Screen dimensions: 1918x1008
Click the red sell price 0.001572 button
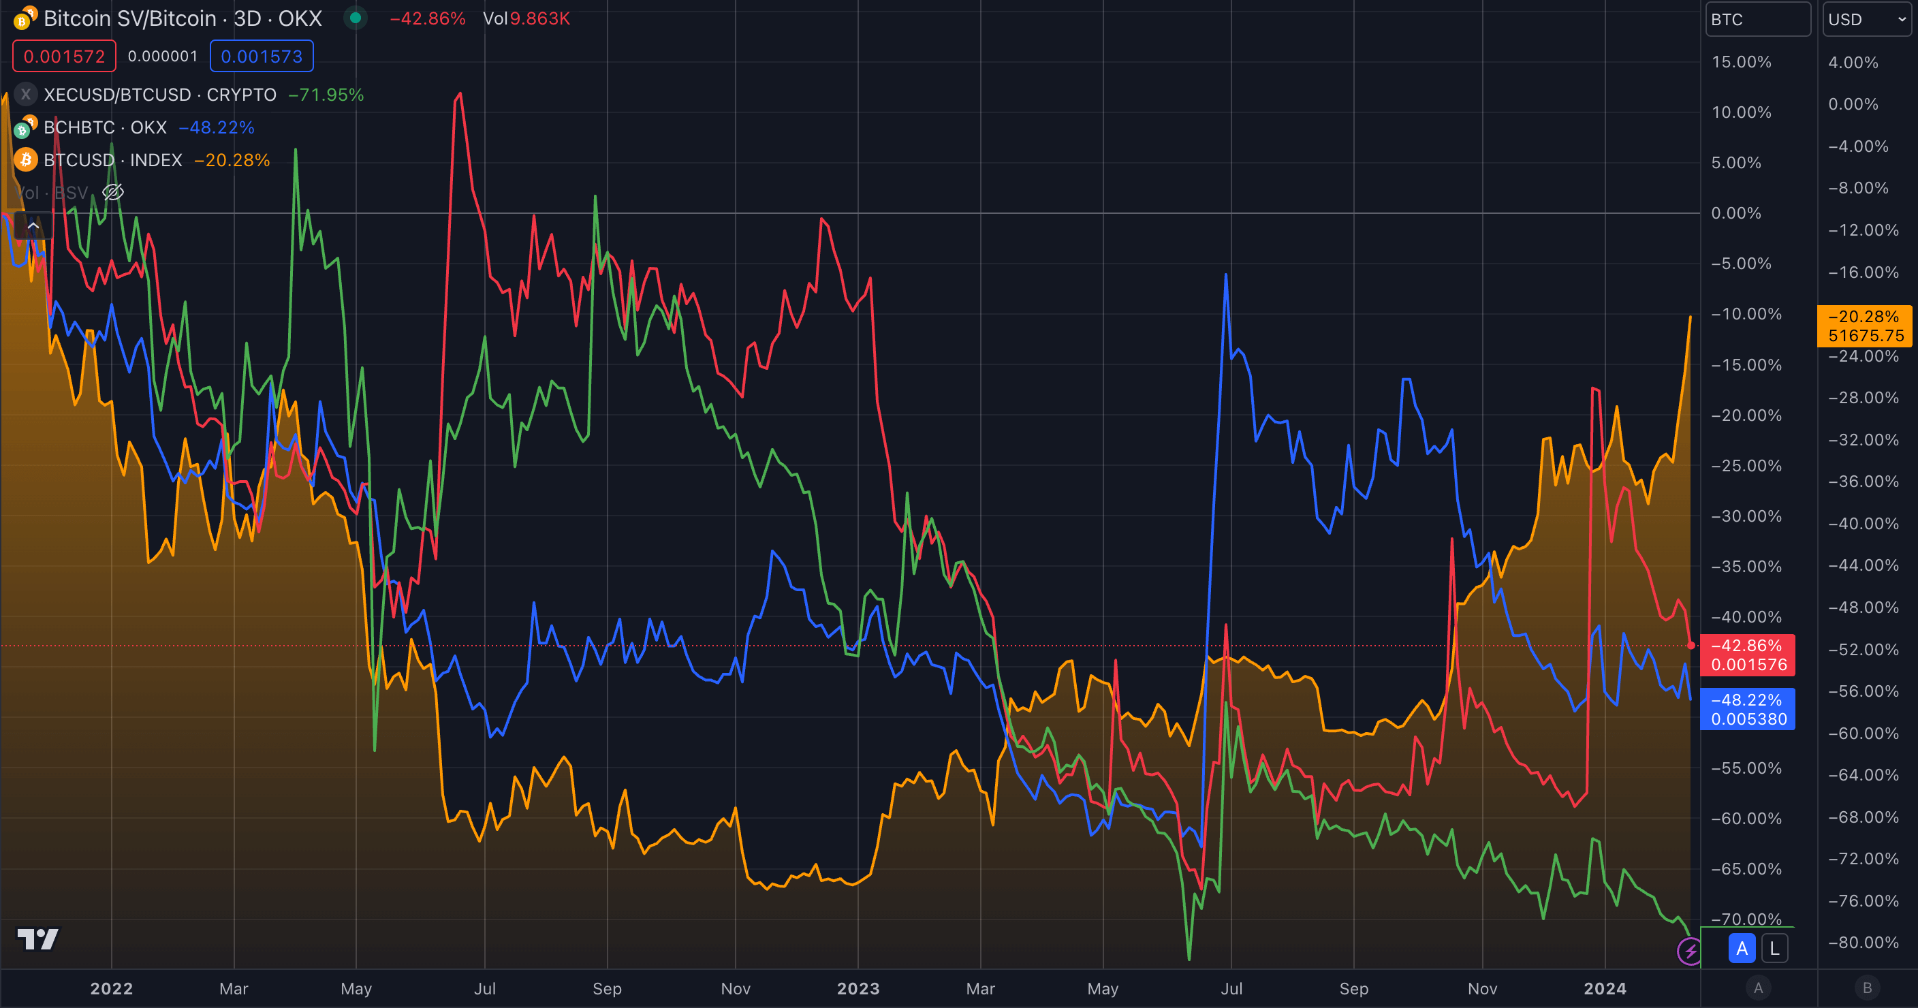tap(64, 57)
